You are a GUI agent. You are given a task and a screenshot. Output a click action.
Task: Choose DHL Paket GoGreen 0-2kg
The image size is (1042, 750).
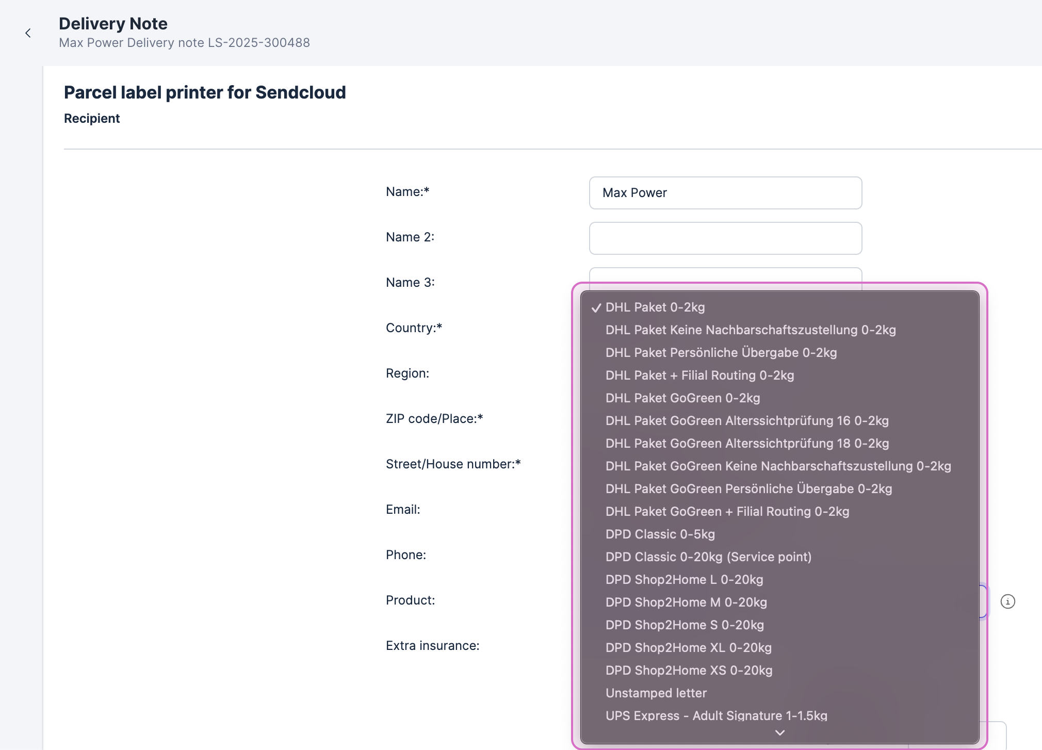tap(682, 398)
